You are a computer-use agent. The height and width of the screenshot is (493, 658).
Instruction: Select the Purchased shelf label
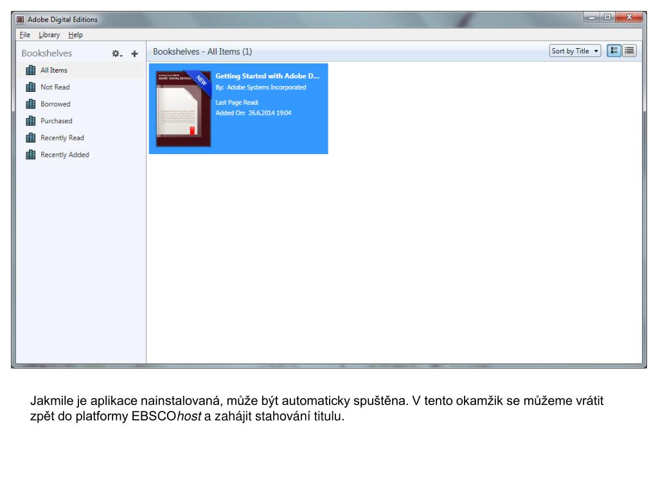point(57,121)
